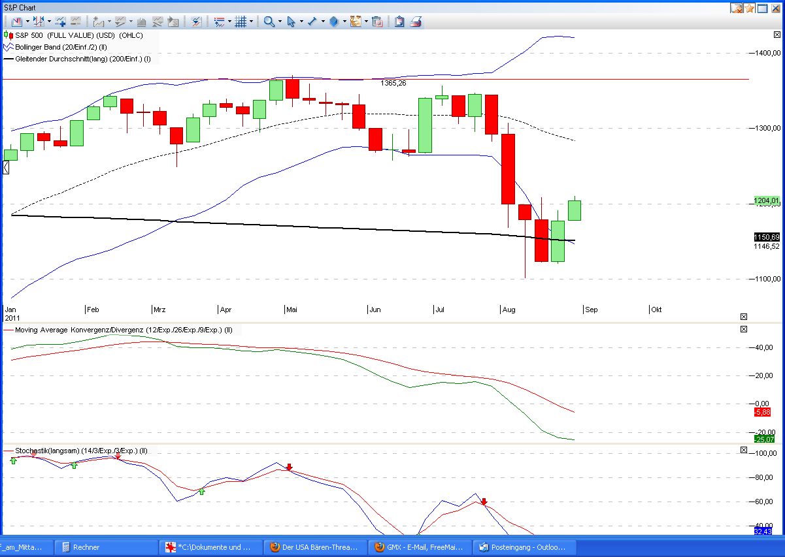Click the expert face toolbar icon
Image resolution: width=785 pixels, height=557 pixels.
click(x=356, y=22)
